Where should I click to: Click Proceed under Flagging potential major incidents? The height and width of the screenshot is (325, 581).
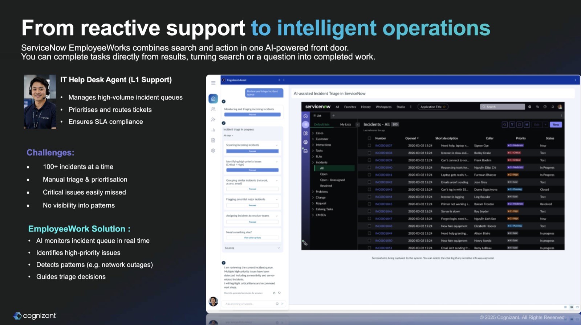click(252, 205)
